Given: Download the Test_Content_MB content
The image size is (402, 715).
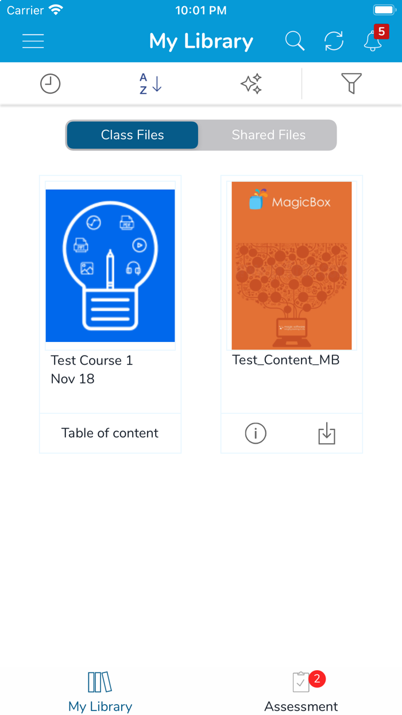Looking at the screenshot, I should (x=327, y=433).
